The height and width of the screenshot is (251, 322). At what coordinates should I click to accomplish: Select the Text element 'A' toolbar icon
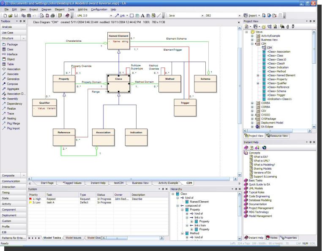[x=142, y=16]
